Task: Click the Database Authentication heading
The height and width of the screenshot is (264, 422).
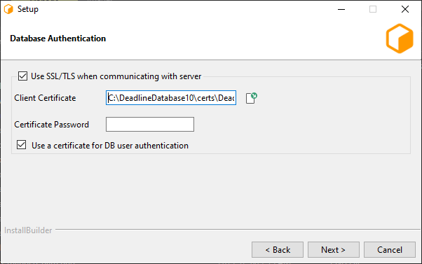Action: (x=58, y=39)
